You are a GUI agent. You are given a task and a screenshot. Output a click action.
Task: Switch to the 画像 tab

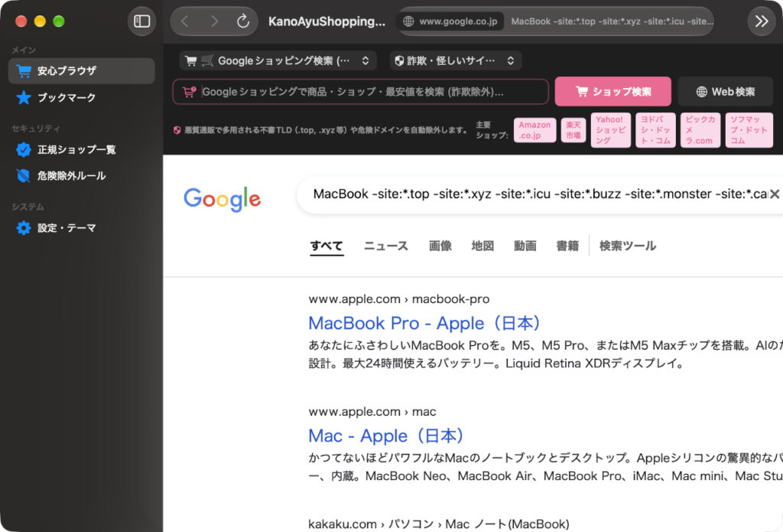point(440,246)
